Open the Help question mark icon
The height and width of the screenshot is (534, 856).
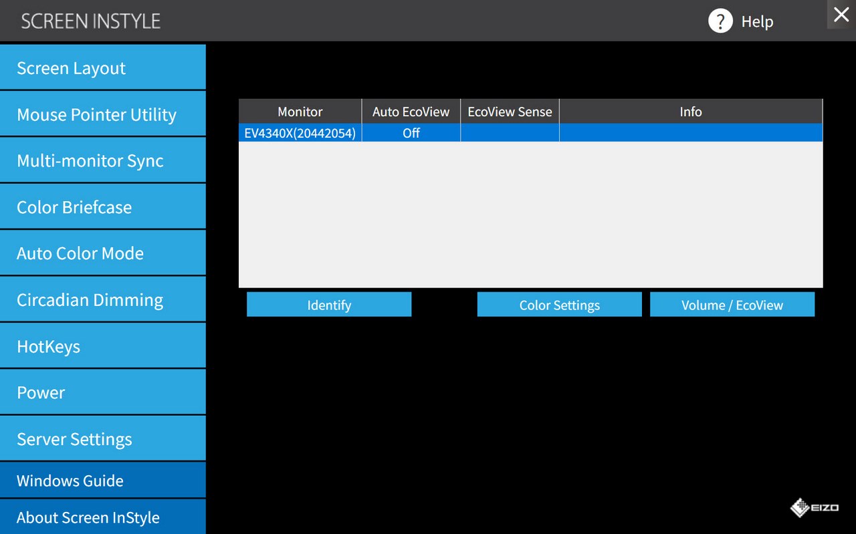(720, 21)
